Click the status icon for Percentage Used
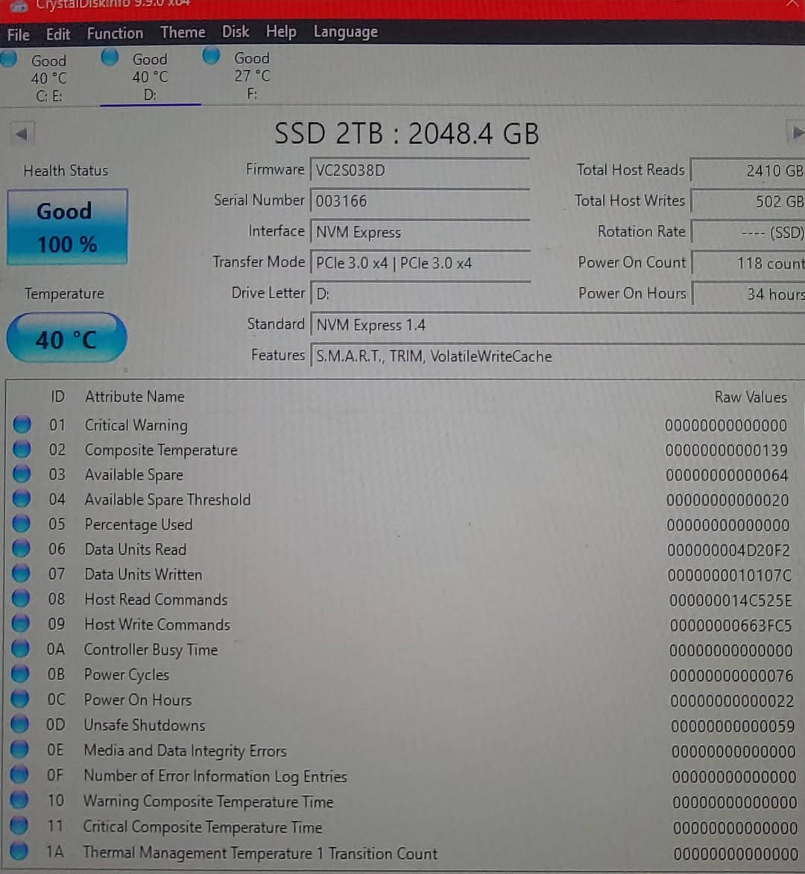Image resolution: width=805 pixels, height=874 pixels. tap(21, 523)
